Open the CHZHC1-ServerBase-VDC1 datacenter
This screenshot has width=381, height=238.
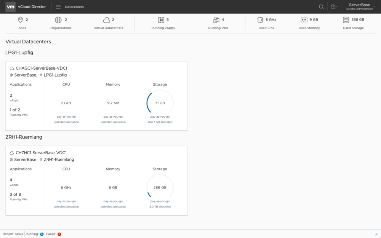pos(41,153)
